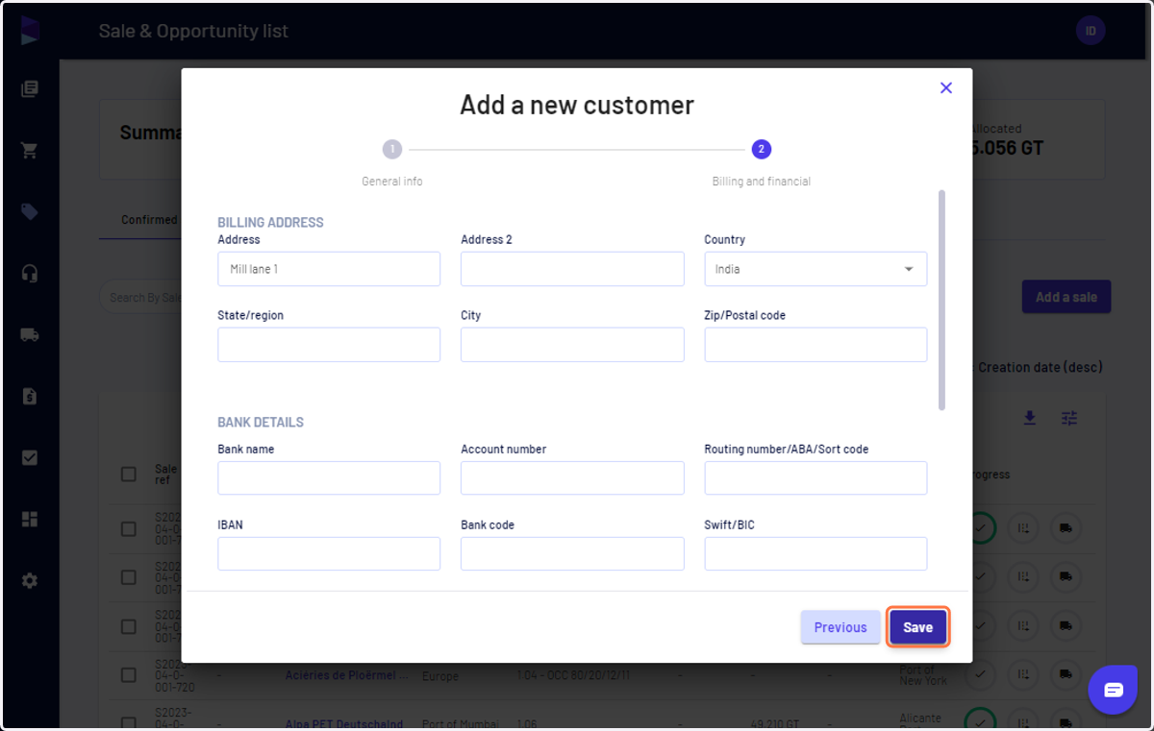The width and height of the screenshot is (1154, 731).
Task: Click the app logo in sidebar
Action: [30, 30]
